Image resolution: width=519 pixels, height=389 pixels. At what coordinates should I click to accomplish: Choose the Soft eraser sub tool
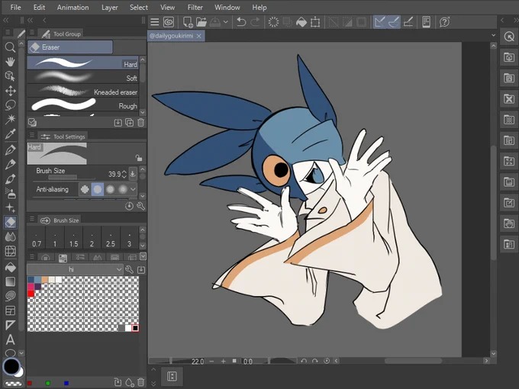[x=82, y=77]
